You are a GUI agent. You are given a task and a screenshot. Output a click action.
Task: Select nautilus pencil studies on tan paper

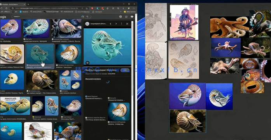[184, 60]
